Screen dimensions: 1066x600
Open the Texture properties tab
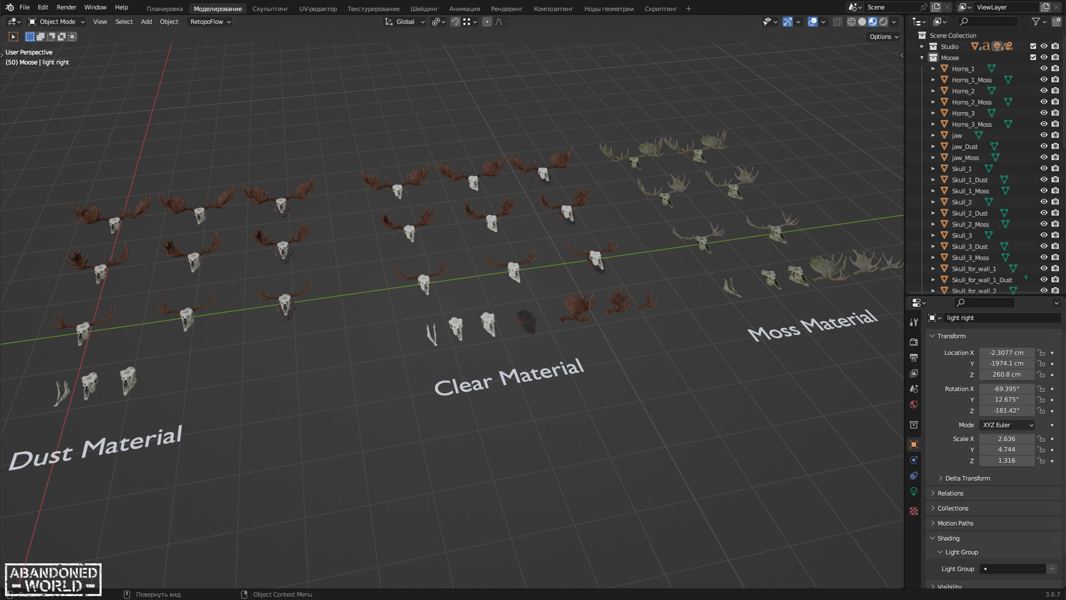click(x=914, y=511)
